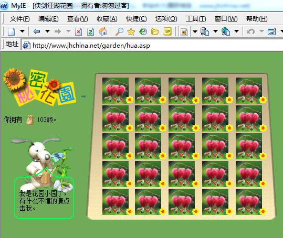The height and width of the screenshot is (238, 283).
Task: Open Favorites with the star icon
Action: click(x=131, y=31)
